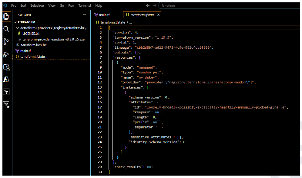
Task: Open Source Control view icon
Action: 6,41
